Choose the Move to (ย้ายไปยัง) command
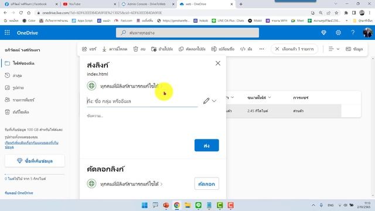Screen dimensions: 375x211 162,49
